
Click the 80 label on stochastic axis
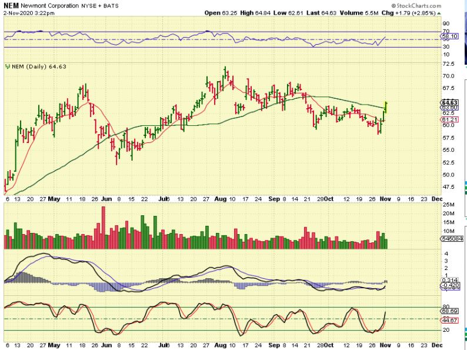click(446, 307)
